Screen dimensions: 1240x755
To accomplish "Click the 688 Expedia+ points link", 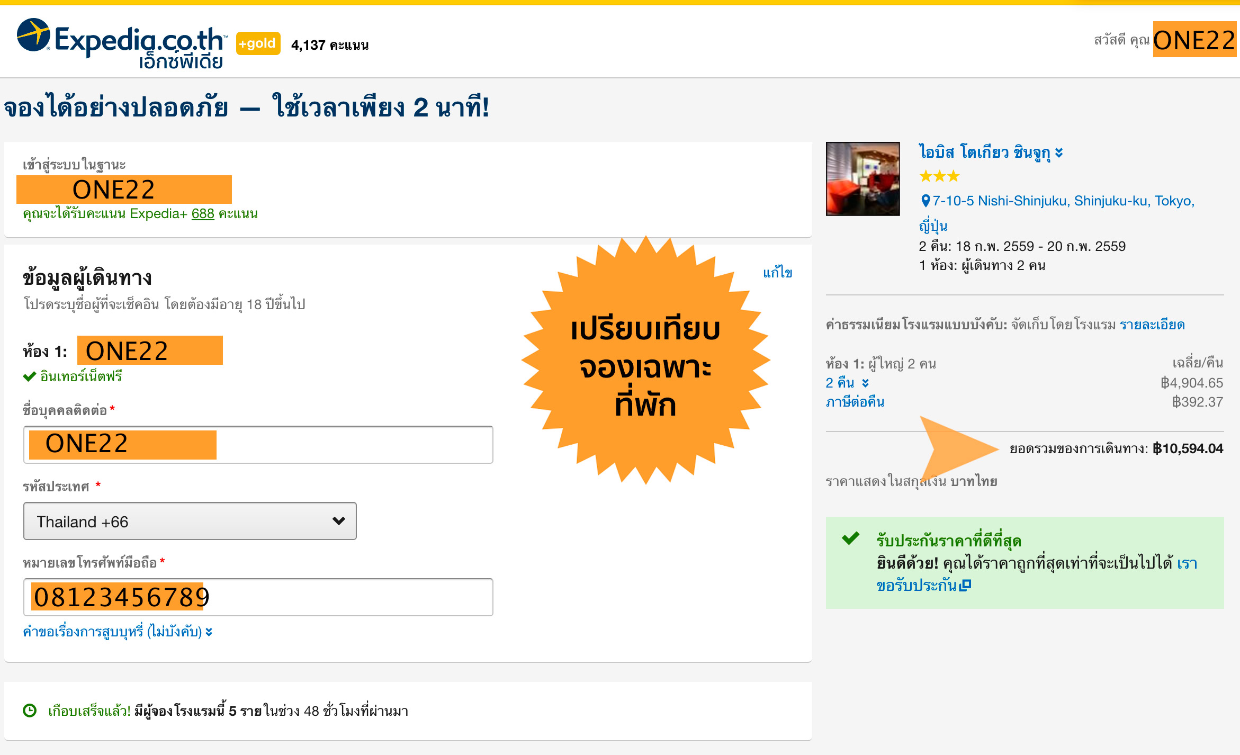I will point(203,214).
